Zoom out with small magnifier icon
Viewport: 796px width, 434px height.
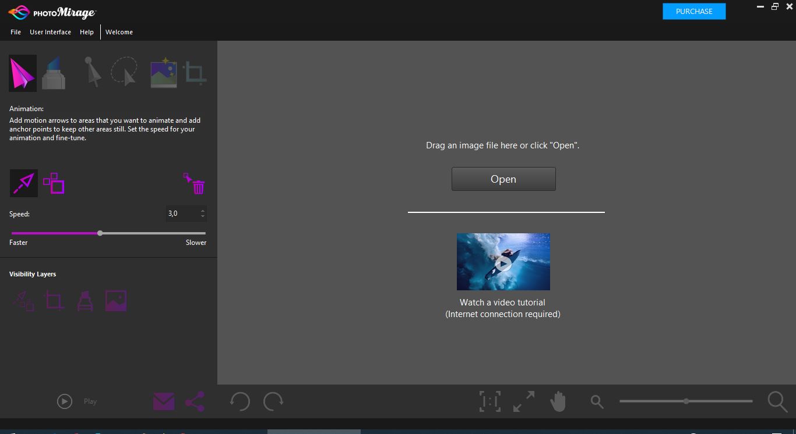(597, 401)
